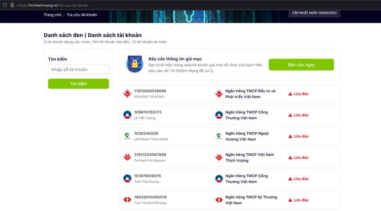Click Ngân Hàng TMCP Ngoại thương Việt Nam text
This screenshot has height=211, width=381.
247,136
